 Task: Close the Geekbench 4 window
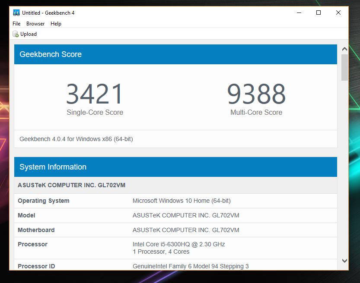point(338,13)
